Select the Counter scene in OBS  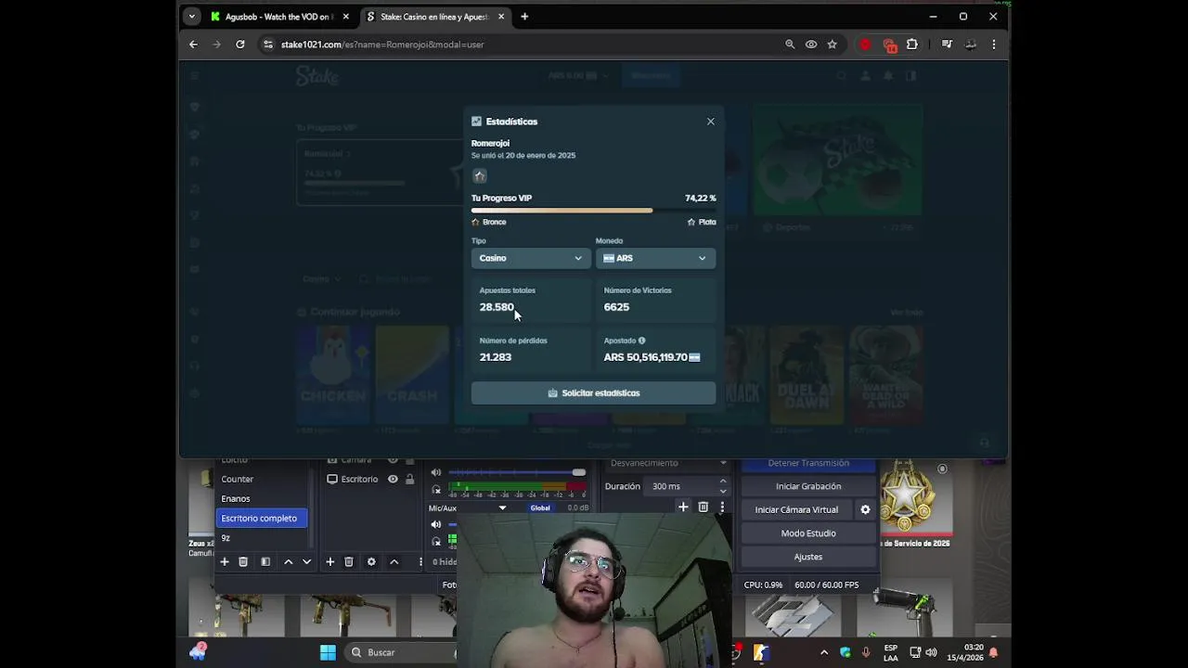262,480
